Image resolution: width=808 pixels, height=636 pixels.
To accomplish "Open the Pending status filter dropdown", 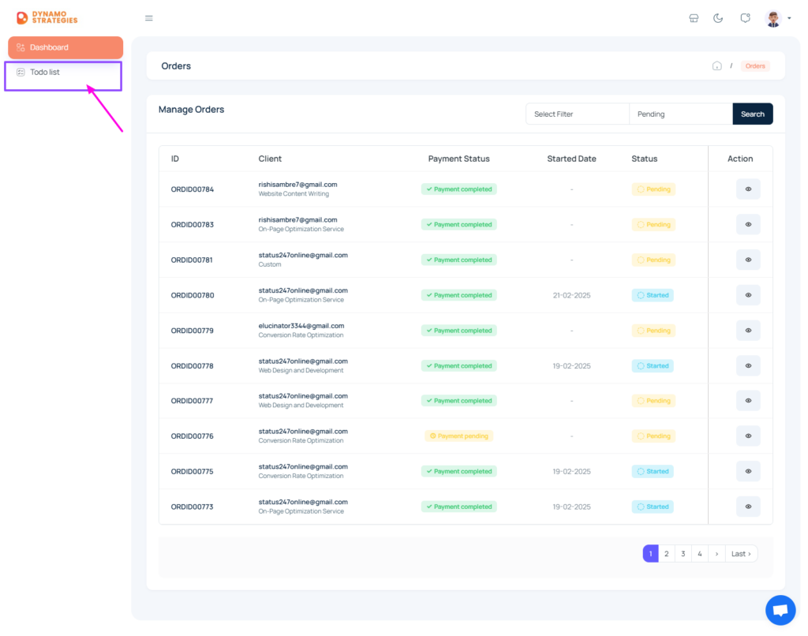I will coord(680,114).
